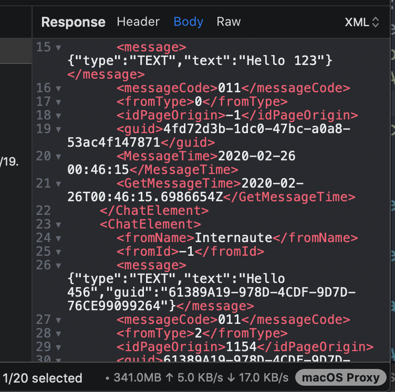Collapse line 24 fromName fold arrow
Viewport: 395px width, 392px height.
point(58,238)
